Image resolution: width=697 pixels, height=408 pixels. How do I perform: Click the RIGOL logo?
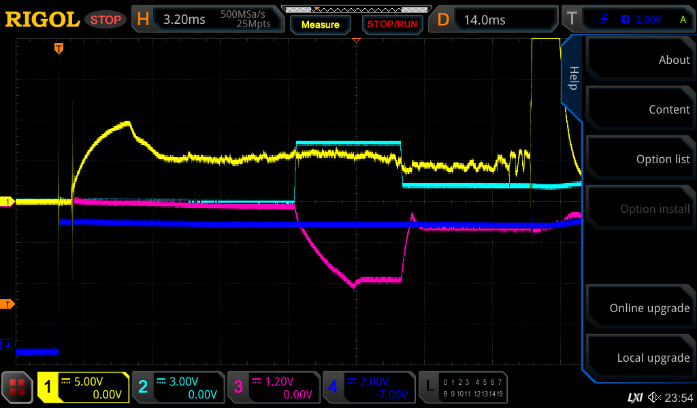(42, 19)
